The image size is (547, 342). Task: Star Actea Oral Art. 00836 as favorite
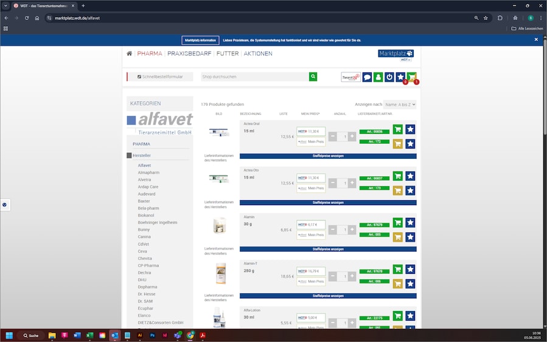(x=410, y=129)
